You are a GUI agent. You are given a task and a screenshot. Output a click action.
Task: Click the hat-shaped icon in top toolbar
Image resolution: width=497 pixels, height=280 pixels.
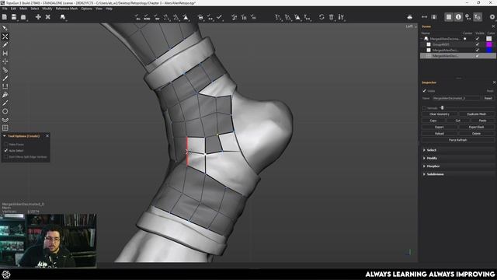409,17
